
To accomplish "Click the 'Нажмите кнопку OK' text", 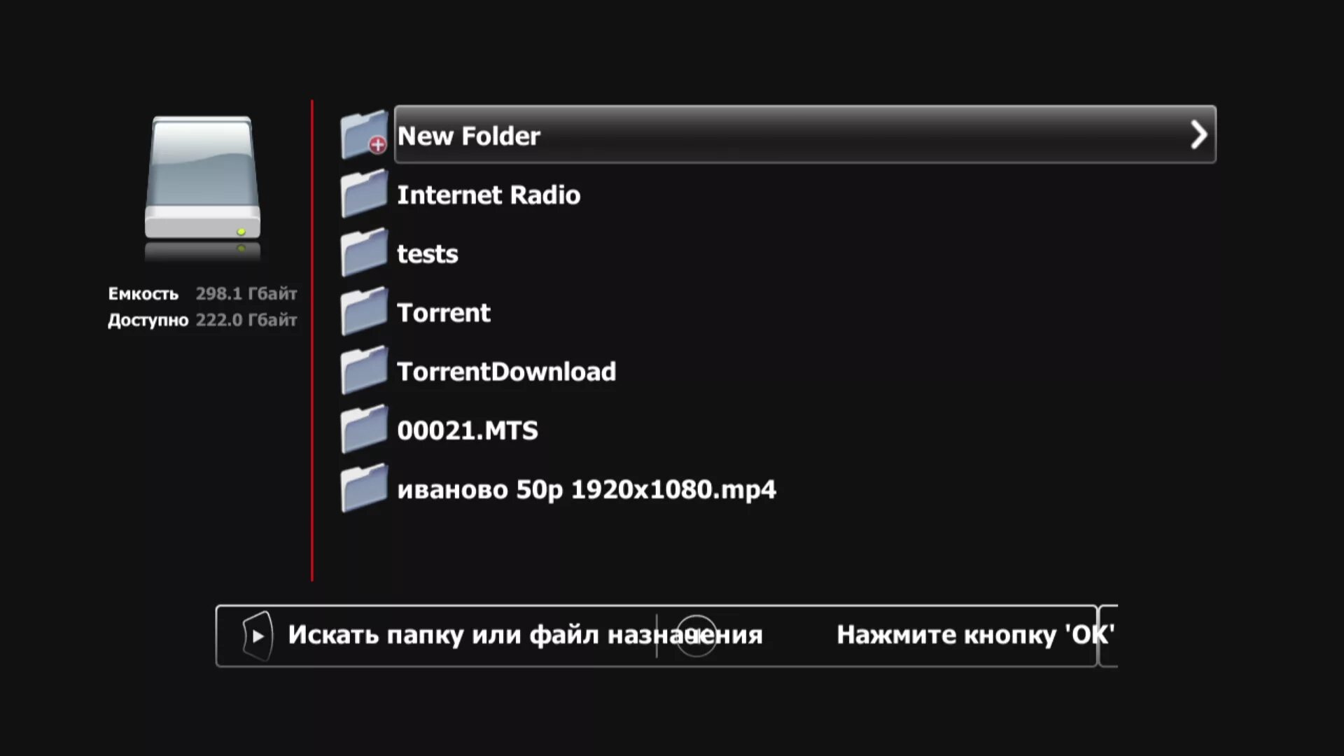I will (974, 635).
